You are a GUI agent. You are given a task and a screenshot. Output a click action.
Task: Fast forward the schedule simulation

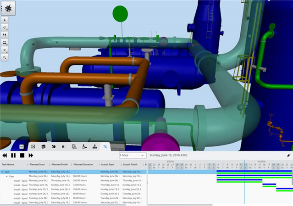click(x=31, y=156)
